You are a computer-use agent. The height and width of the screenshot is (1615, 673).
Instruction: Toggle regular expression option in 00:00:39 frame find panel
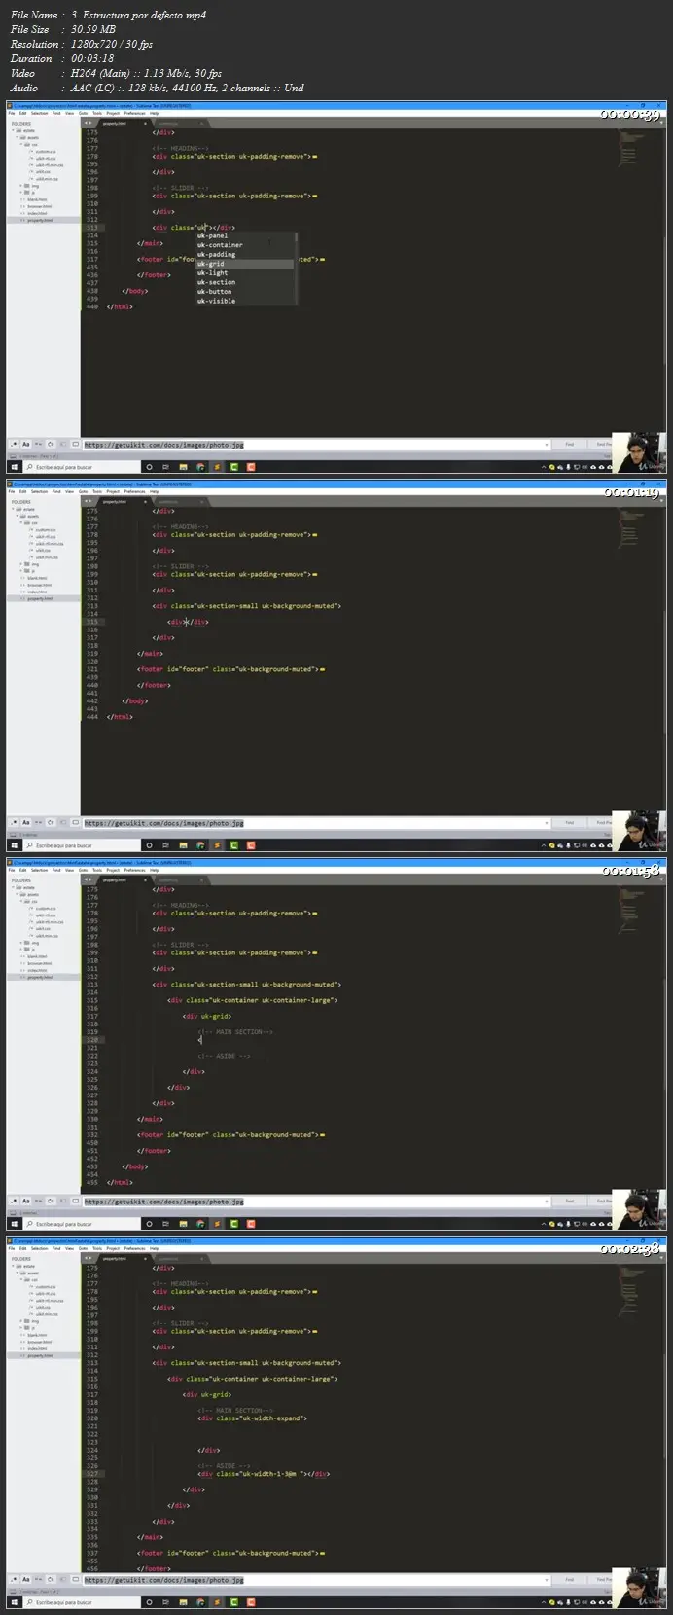[x=14, y=445]
